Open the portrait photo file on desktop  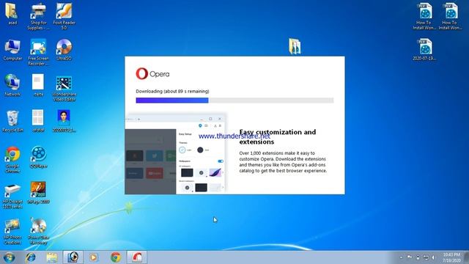coord(64,121)
